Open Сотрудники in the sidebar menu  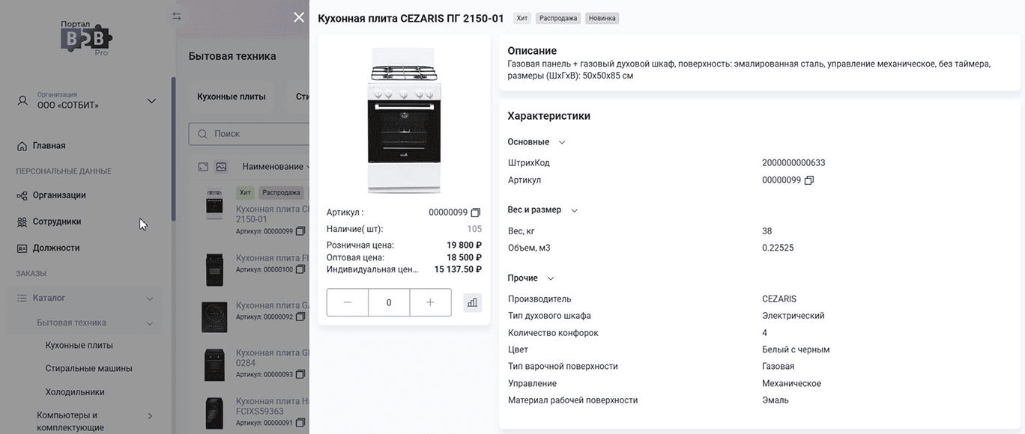tap(57, 221)
